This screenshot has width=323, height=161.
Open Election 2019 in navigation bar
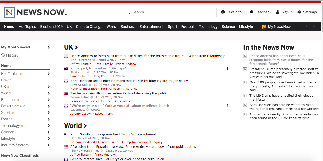tap(51, 27)
